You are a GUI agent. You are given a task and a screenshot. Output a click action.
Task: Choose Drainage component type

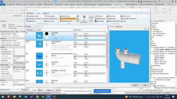[128, 19]
